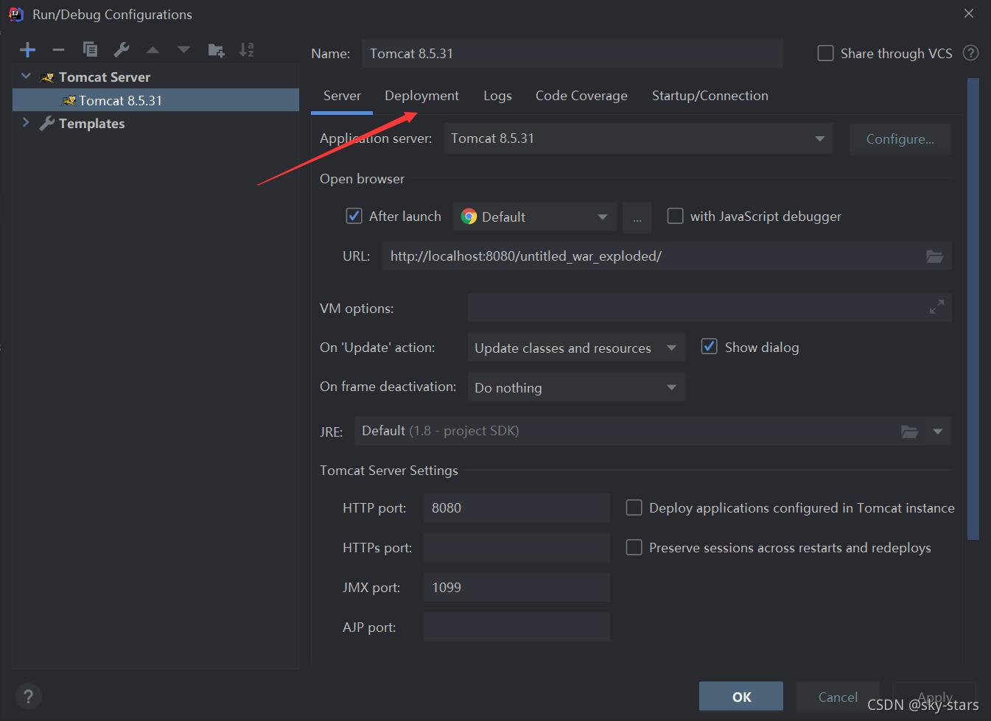The width and height of the screenshot is (991, 721).
Task: Click the HTTP port field showing 8080
Action: tap(516, 508)
